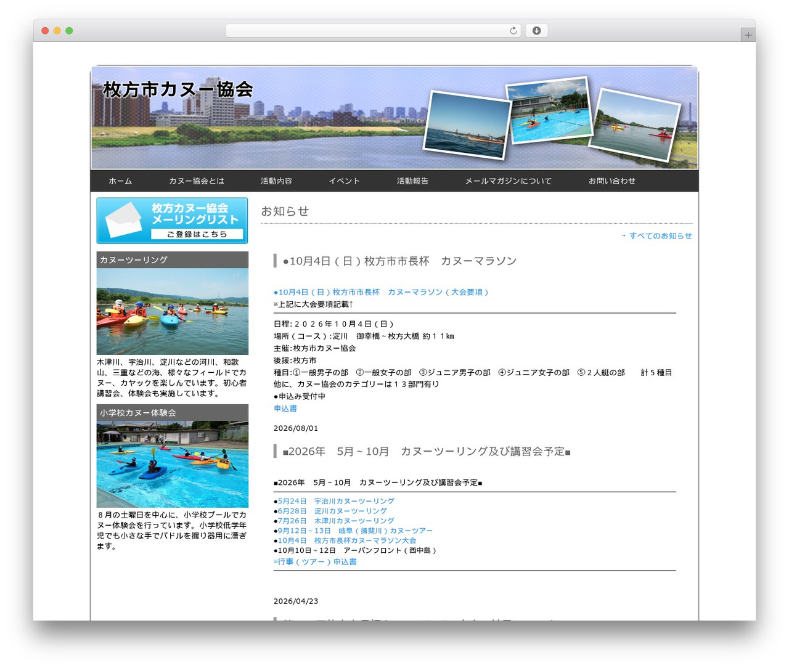
Task: Click the カヌーツーリング sidebar heading
Action: coord(173,260)
